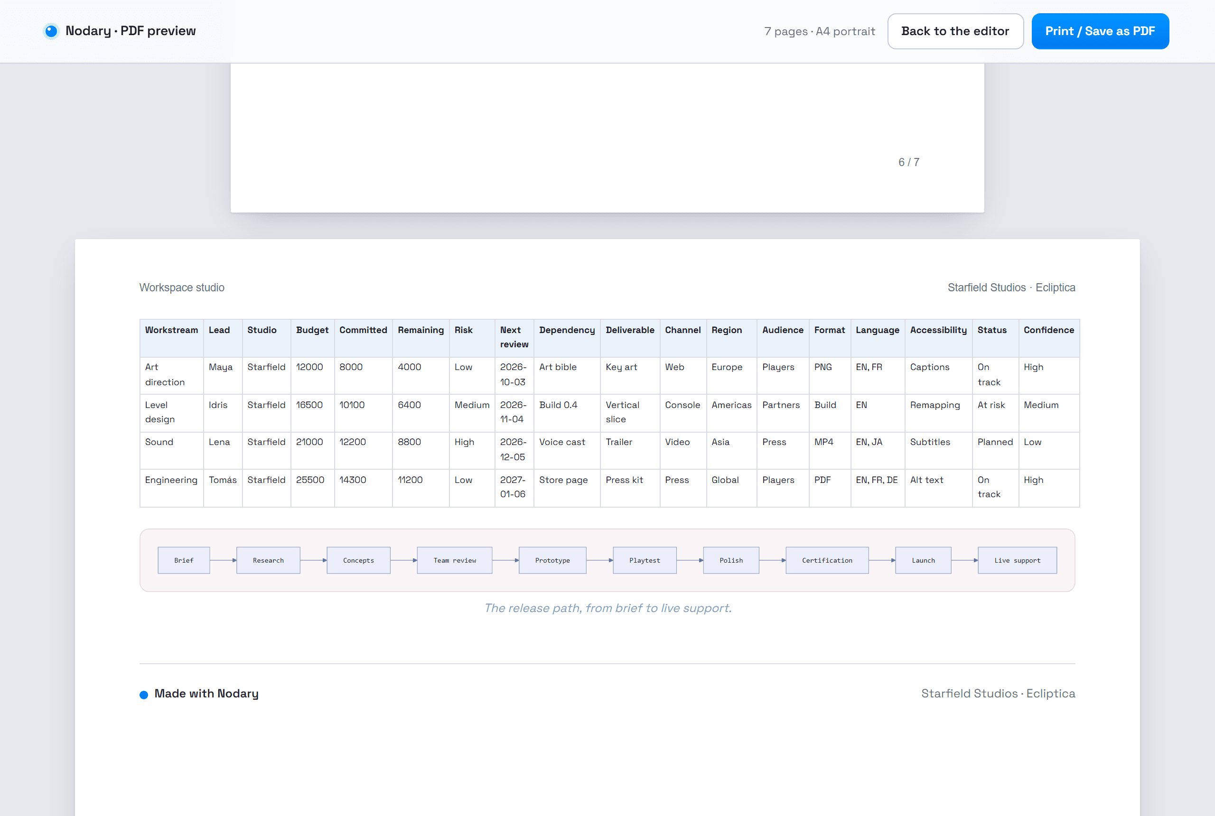Image resolution: width=1215 pixels, height=816 pixels.
Task: Click the Playtest diagram node
Action: coord(645,560)
